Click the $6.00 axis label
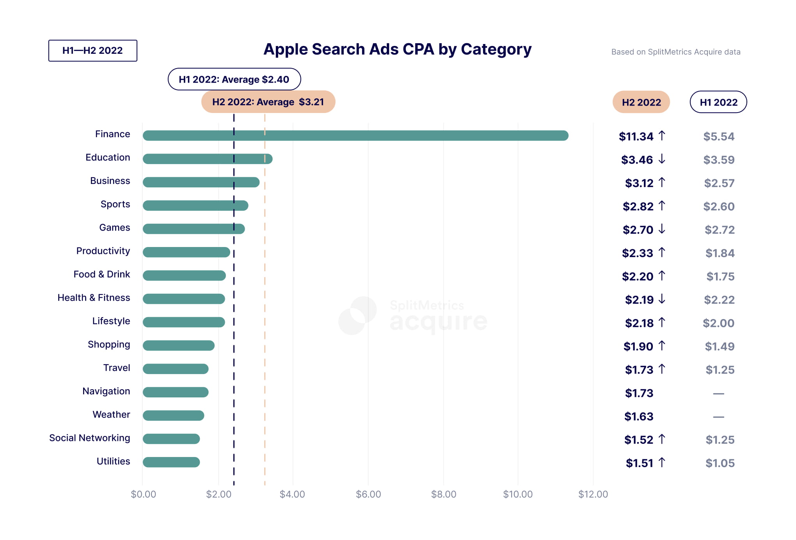The image size is (796, 540). (368, 494)
